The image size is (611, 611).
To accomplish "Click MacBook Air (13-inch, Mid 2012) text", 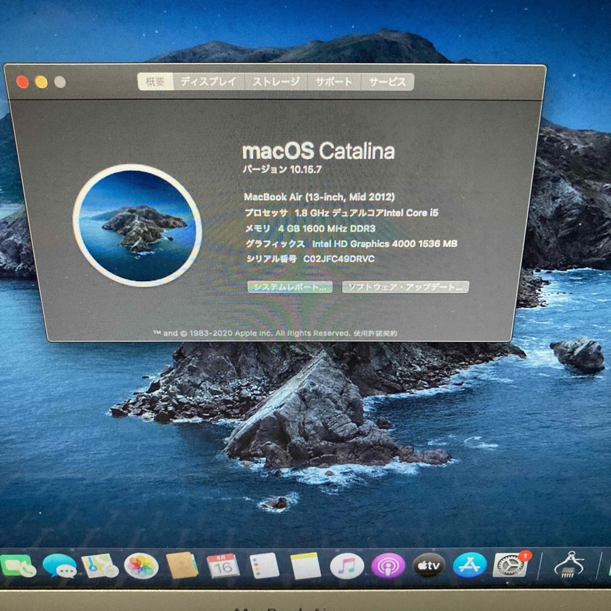I will [x=319, y=197].
